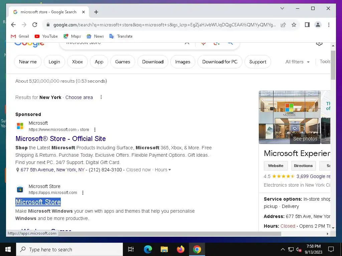The width and height of the screenshot is (342, 256).
Task: Open the YouTube bookmark
Action: 46,36
